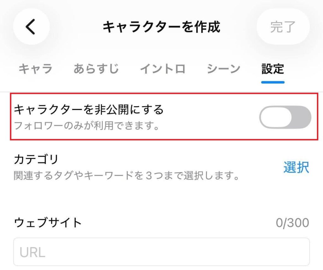Tap the white knob of the private switch
This screenshot has width=323, height=270.
[275, 117]
